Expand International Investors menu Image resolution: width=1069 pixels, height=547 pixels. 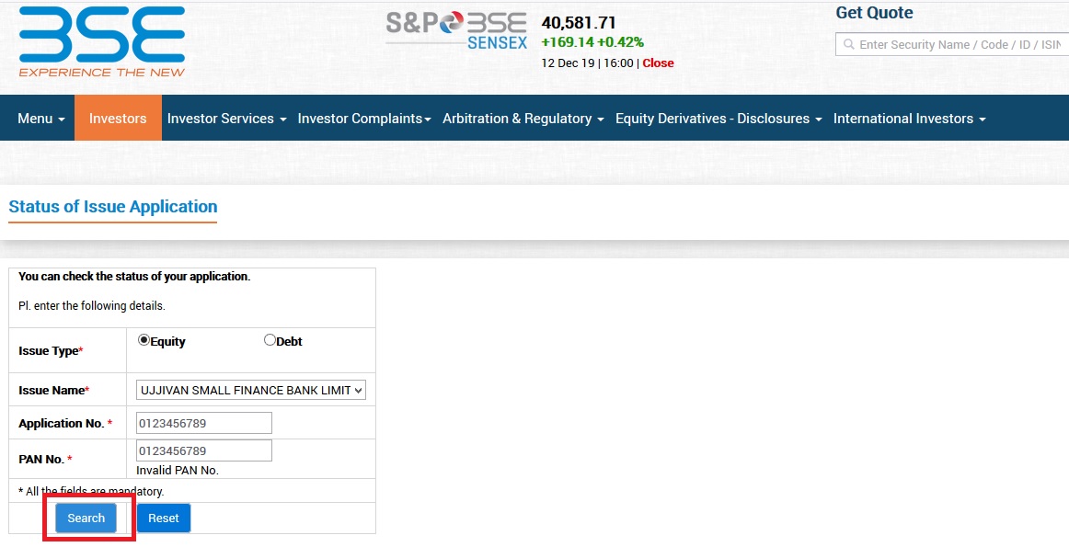pyautogui.click(x=910, y=119)
